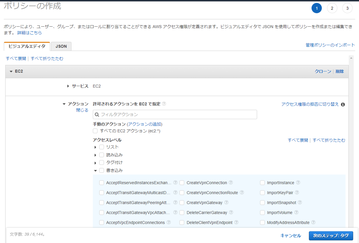The height and width of the screenshot is (243, 359).
Task: Click クローン link in EC2 header
Action: tap(323, 72)
